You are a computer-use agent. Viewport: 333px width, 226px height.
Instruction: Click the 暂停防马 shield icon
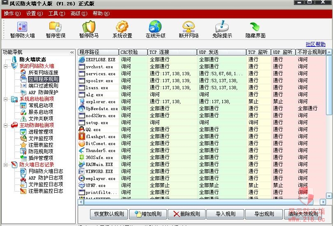coord(89,27)
